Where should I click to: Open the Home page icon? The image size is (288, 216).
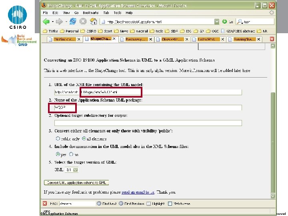(94, 22)
